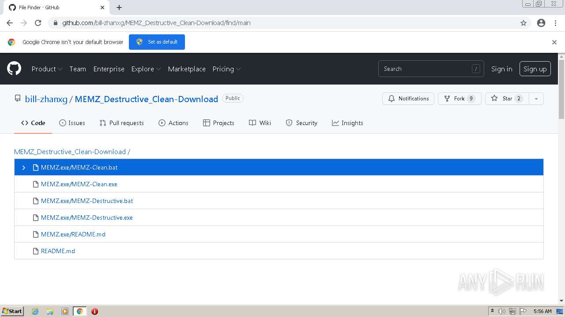Click file icon beside MEMZ-Destructive.bat
565x317 pixels.
36,201
